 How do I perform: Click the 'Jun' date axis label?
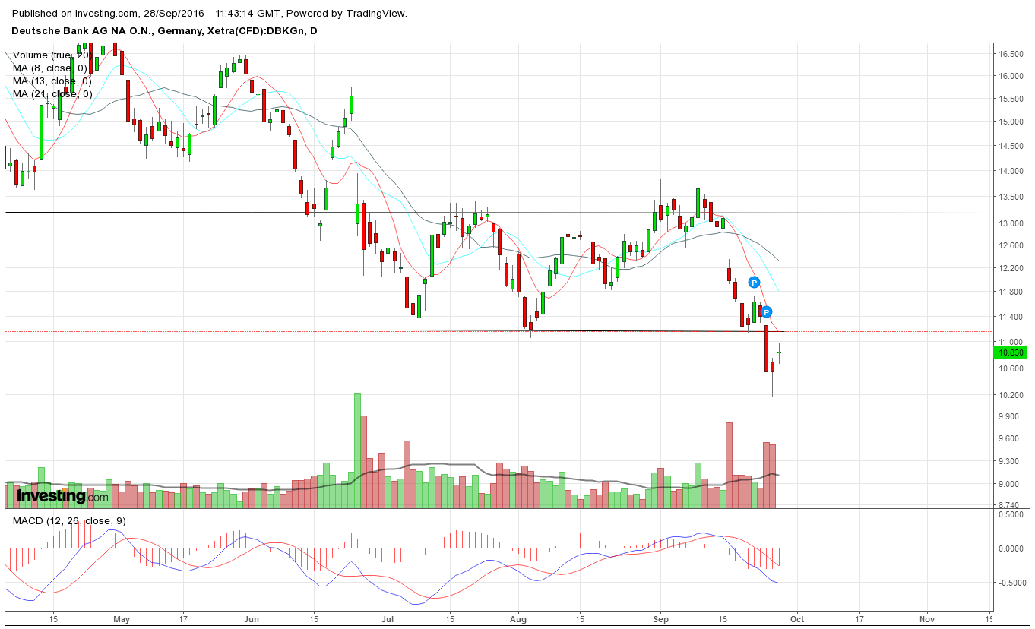pyautogui.click(x=252, y=619)
